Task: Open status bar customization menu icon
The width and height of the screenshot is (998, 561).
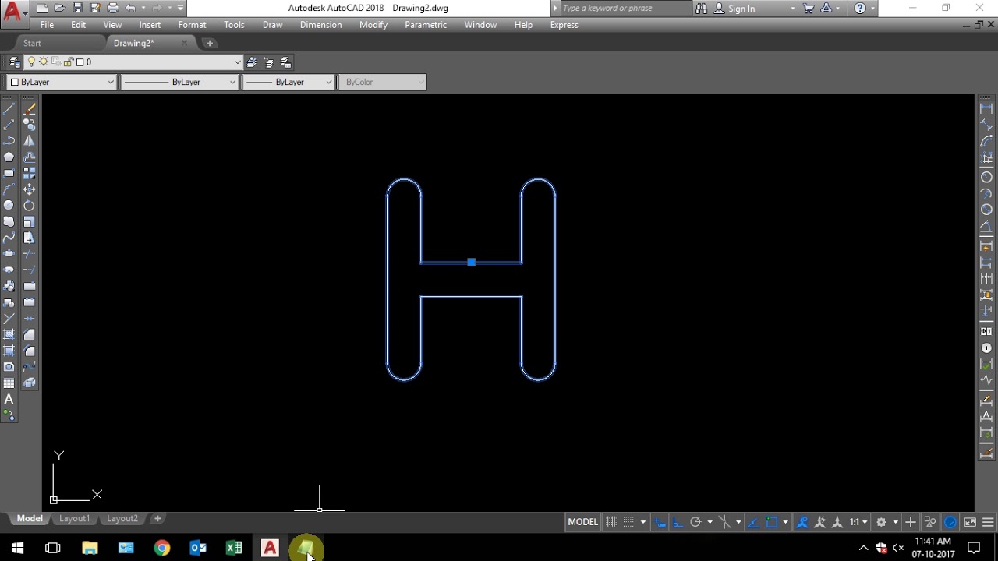Action: pos(988,522)
